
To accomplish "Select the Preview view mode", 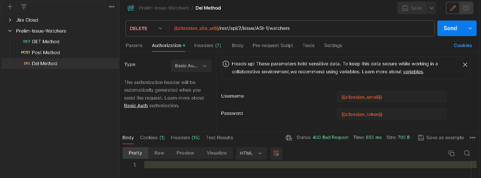I will (185, 153).
